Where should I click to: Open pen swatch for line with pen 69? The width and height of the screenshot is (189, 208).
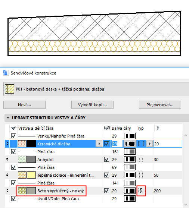[x=130, y=167]
